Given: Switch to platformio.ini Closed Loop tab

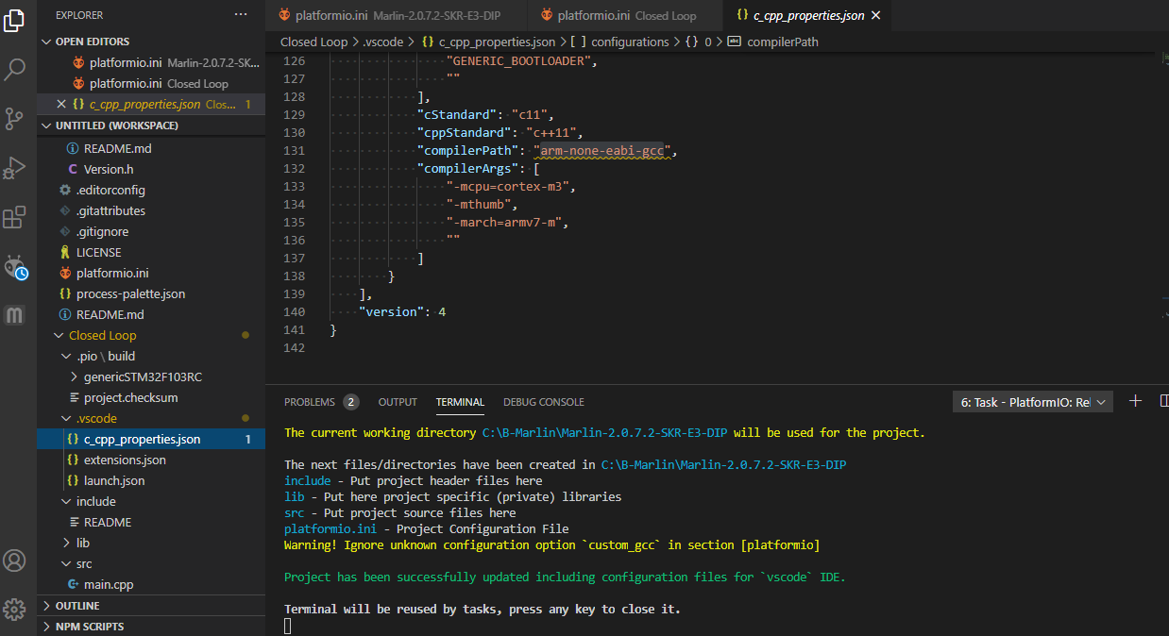Looking at the screenshot, I should tap(625, 16).
